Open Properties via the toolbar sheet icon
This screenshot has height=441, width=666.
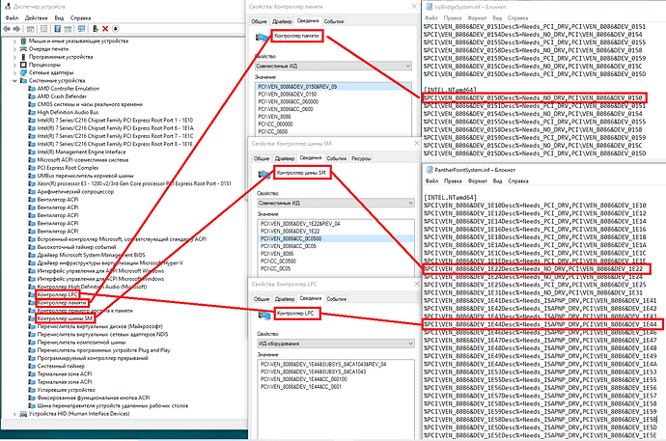43,29
